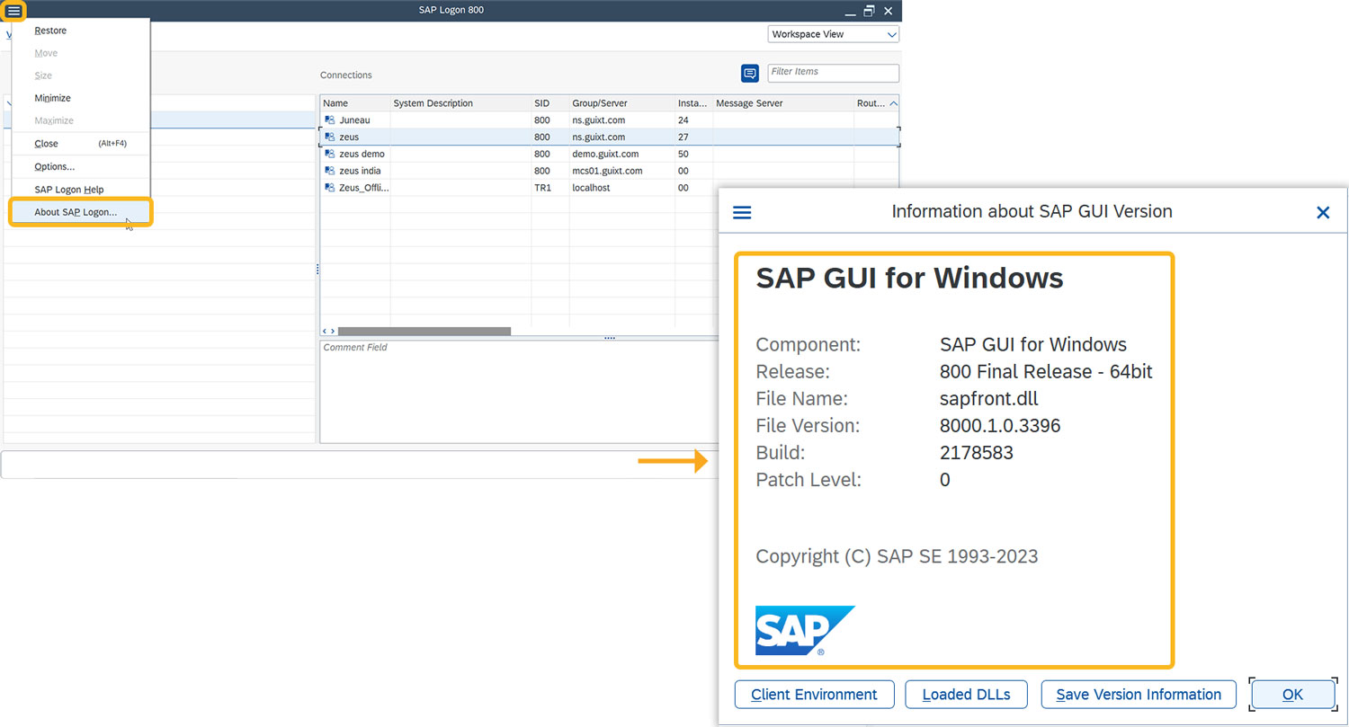Click the Connections heading label
This screenshot has width=1349, height=727.
click(346, 75)
